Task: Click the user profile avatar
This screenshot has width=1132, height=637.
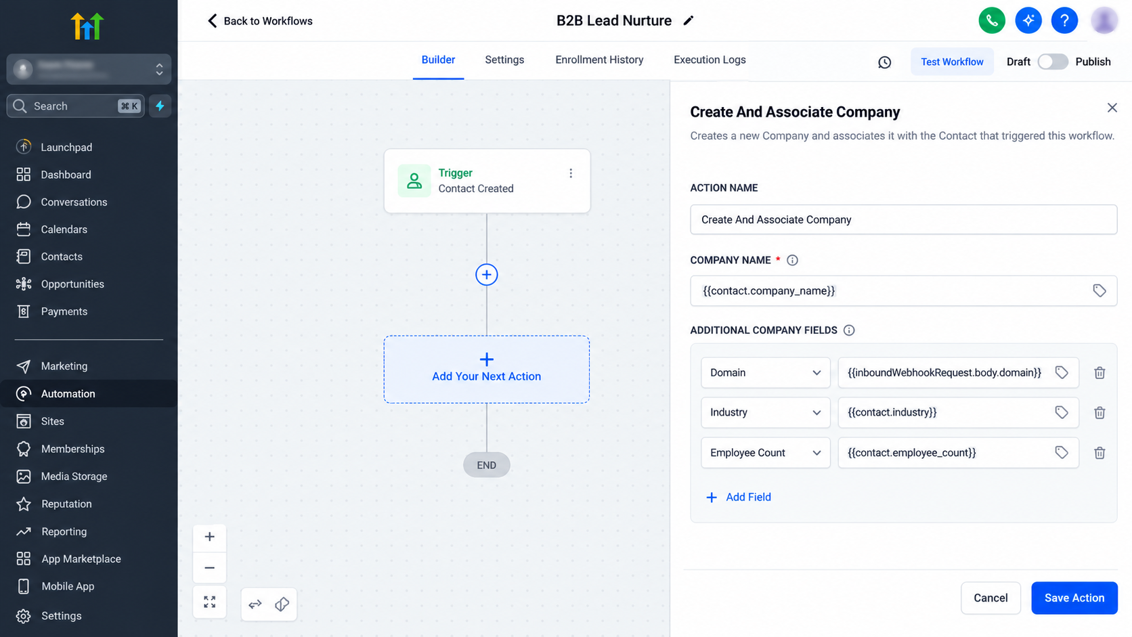Action: pyautogui.click(x=1104, y=20)
